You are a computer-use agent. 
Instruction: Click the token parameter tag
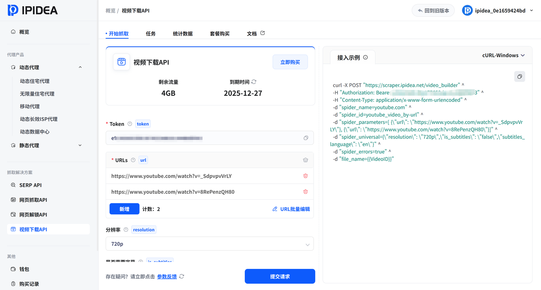tap(143, 124)
